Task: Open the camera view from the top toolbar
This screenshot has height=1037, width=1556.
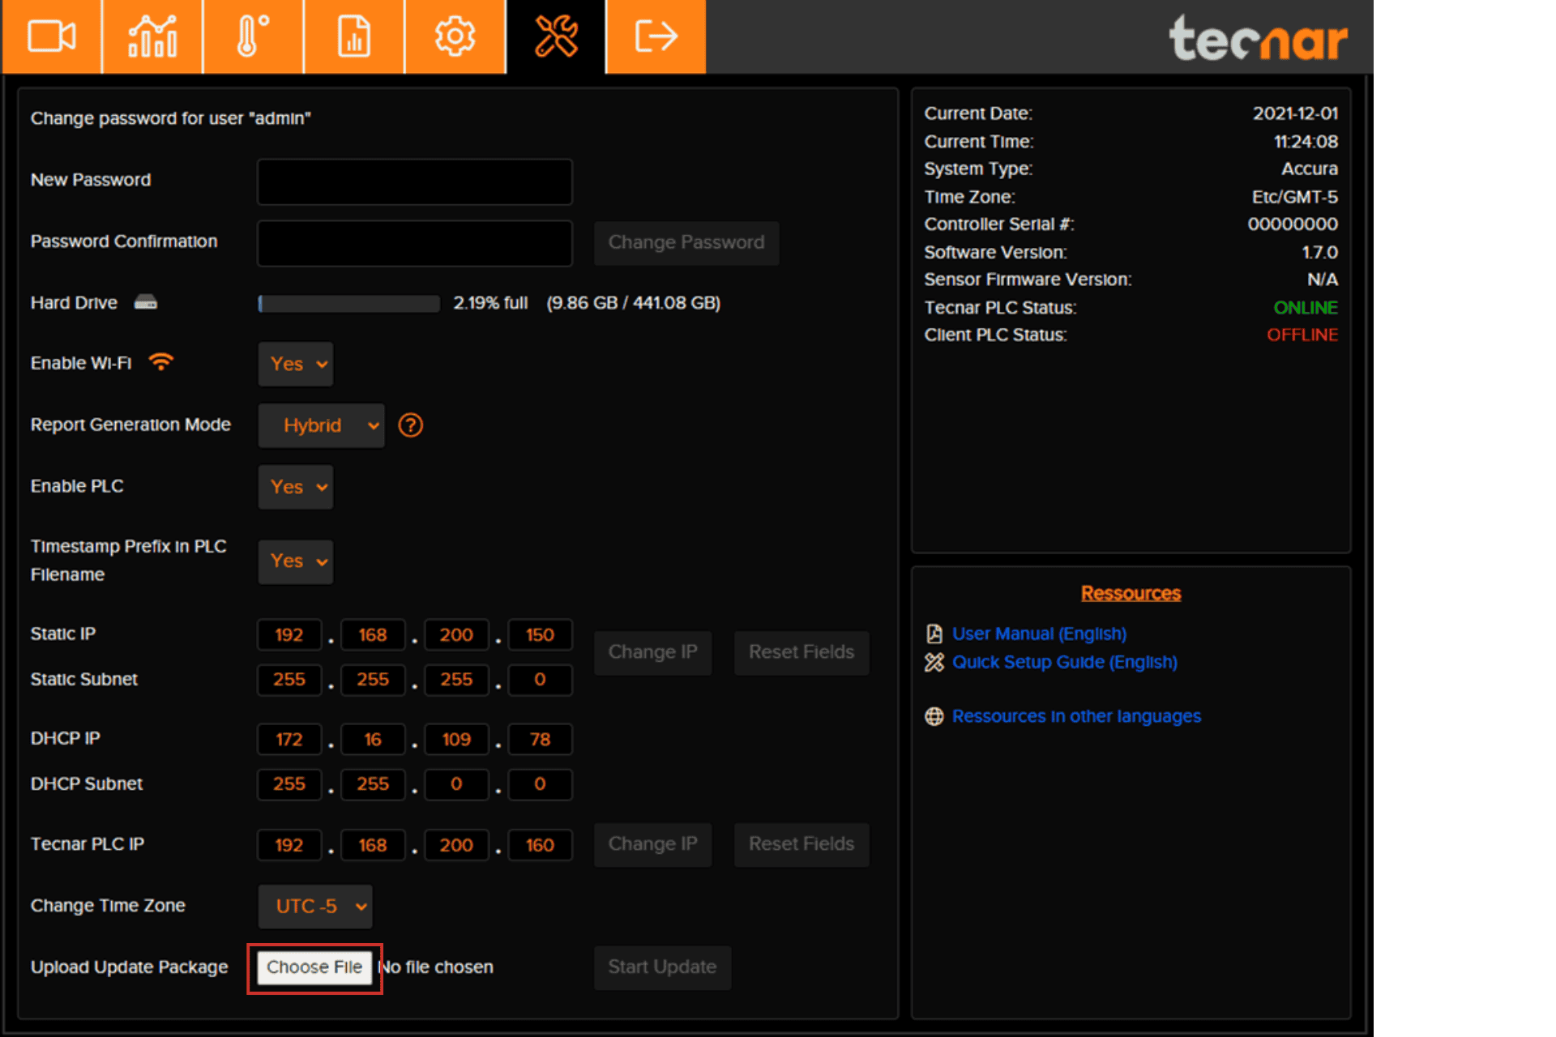Action: pos(52,36)
